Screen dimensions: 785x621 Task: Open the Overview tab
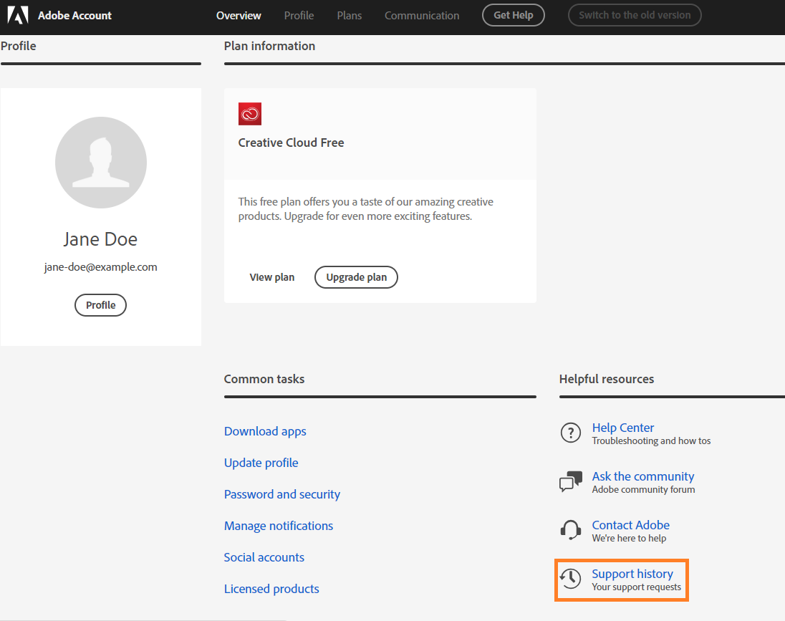(239, 16)
